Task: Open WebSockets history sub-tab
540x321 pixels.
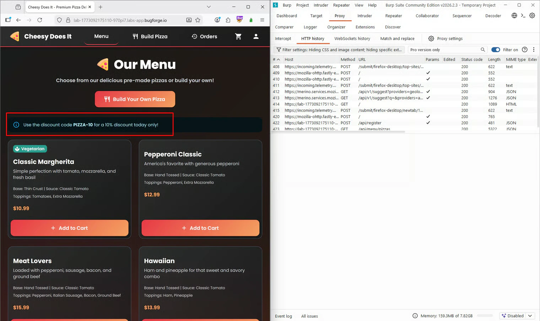Action: point(352,38)
